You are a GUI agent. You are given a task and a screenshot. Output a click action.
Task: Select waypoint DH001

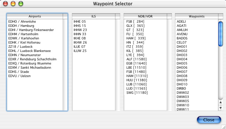pos(182,47)
